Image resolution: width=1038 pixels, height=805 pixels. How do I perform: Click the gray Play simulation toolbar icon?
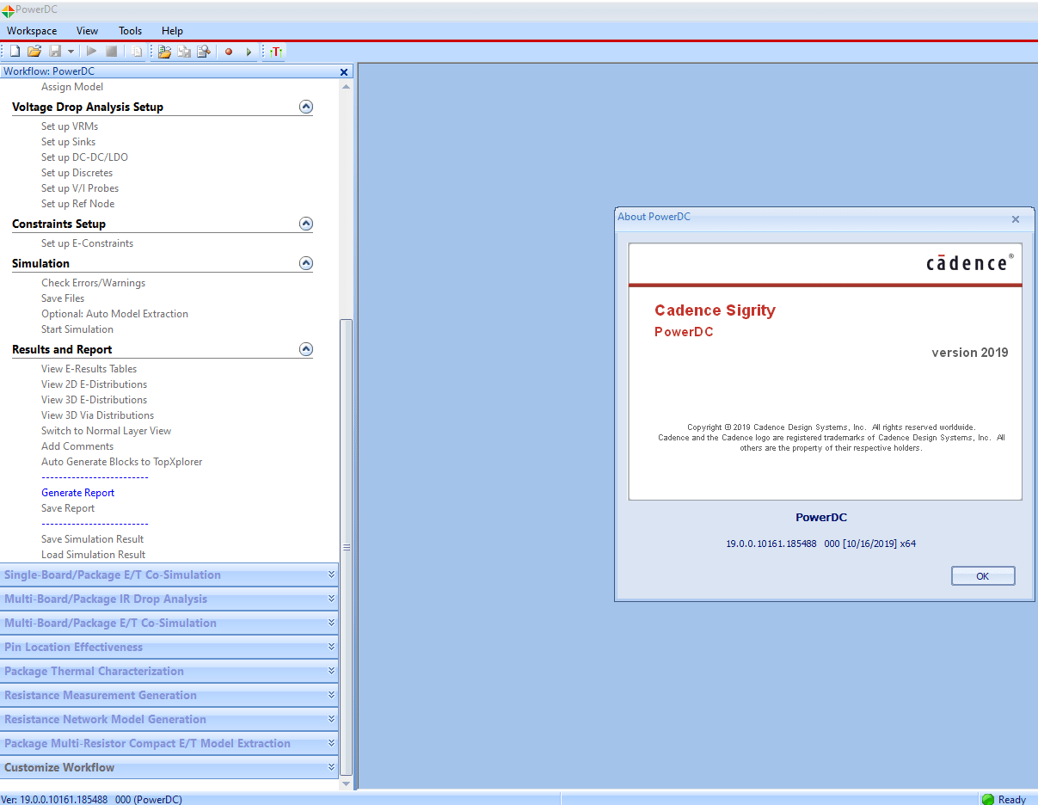tap(91, 52)
